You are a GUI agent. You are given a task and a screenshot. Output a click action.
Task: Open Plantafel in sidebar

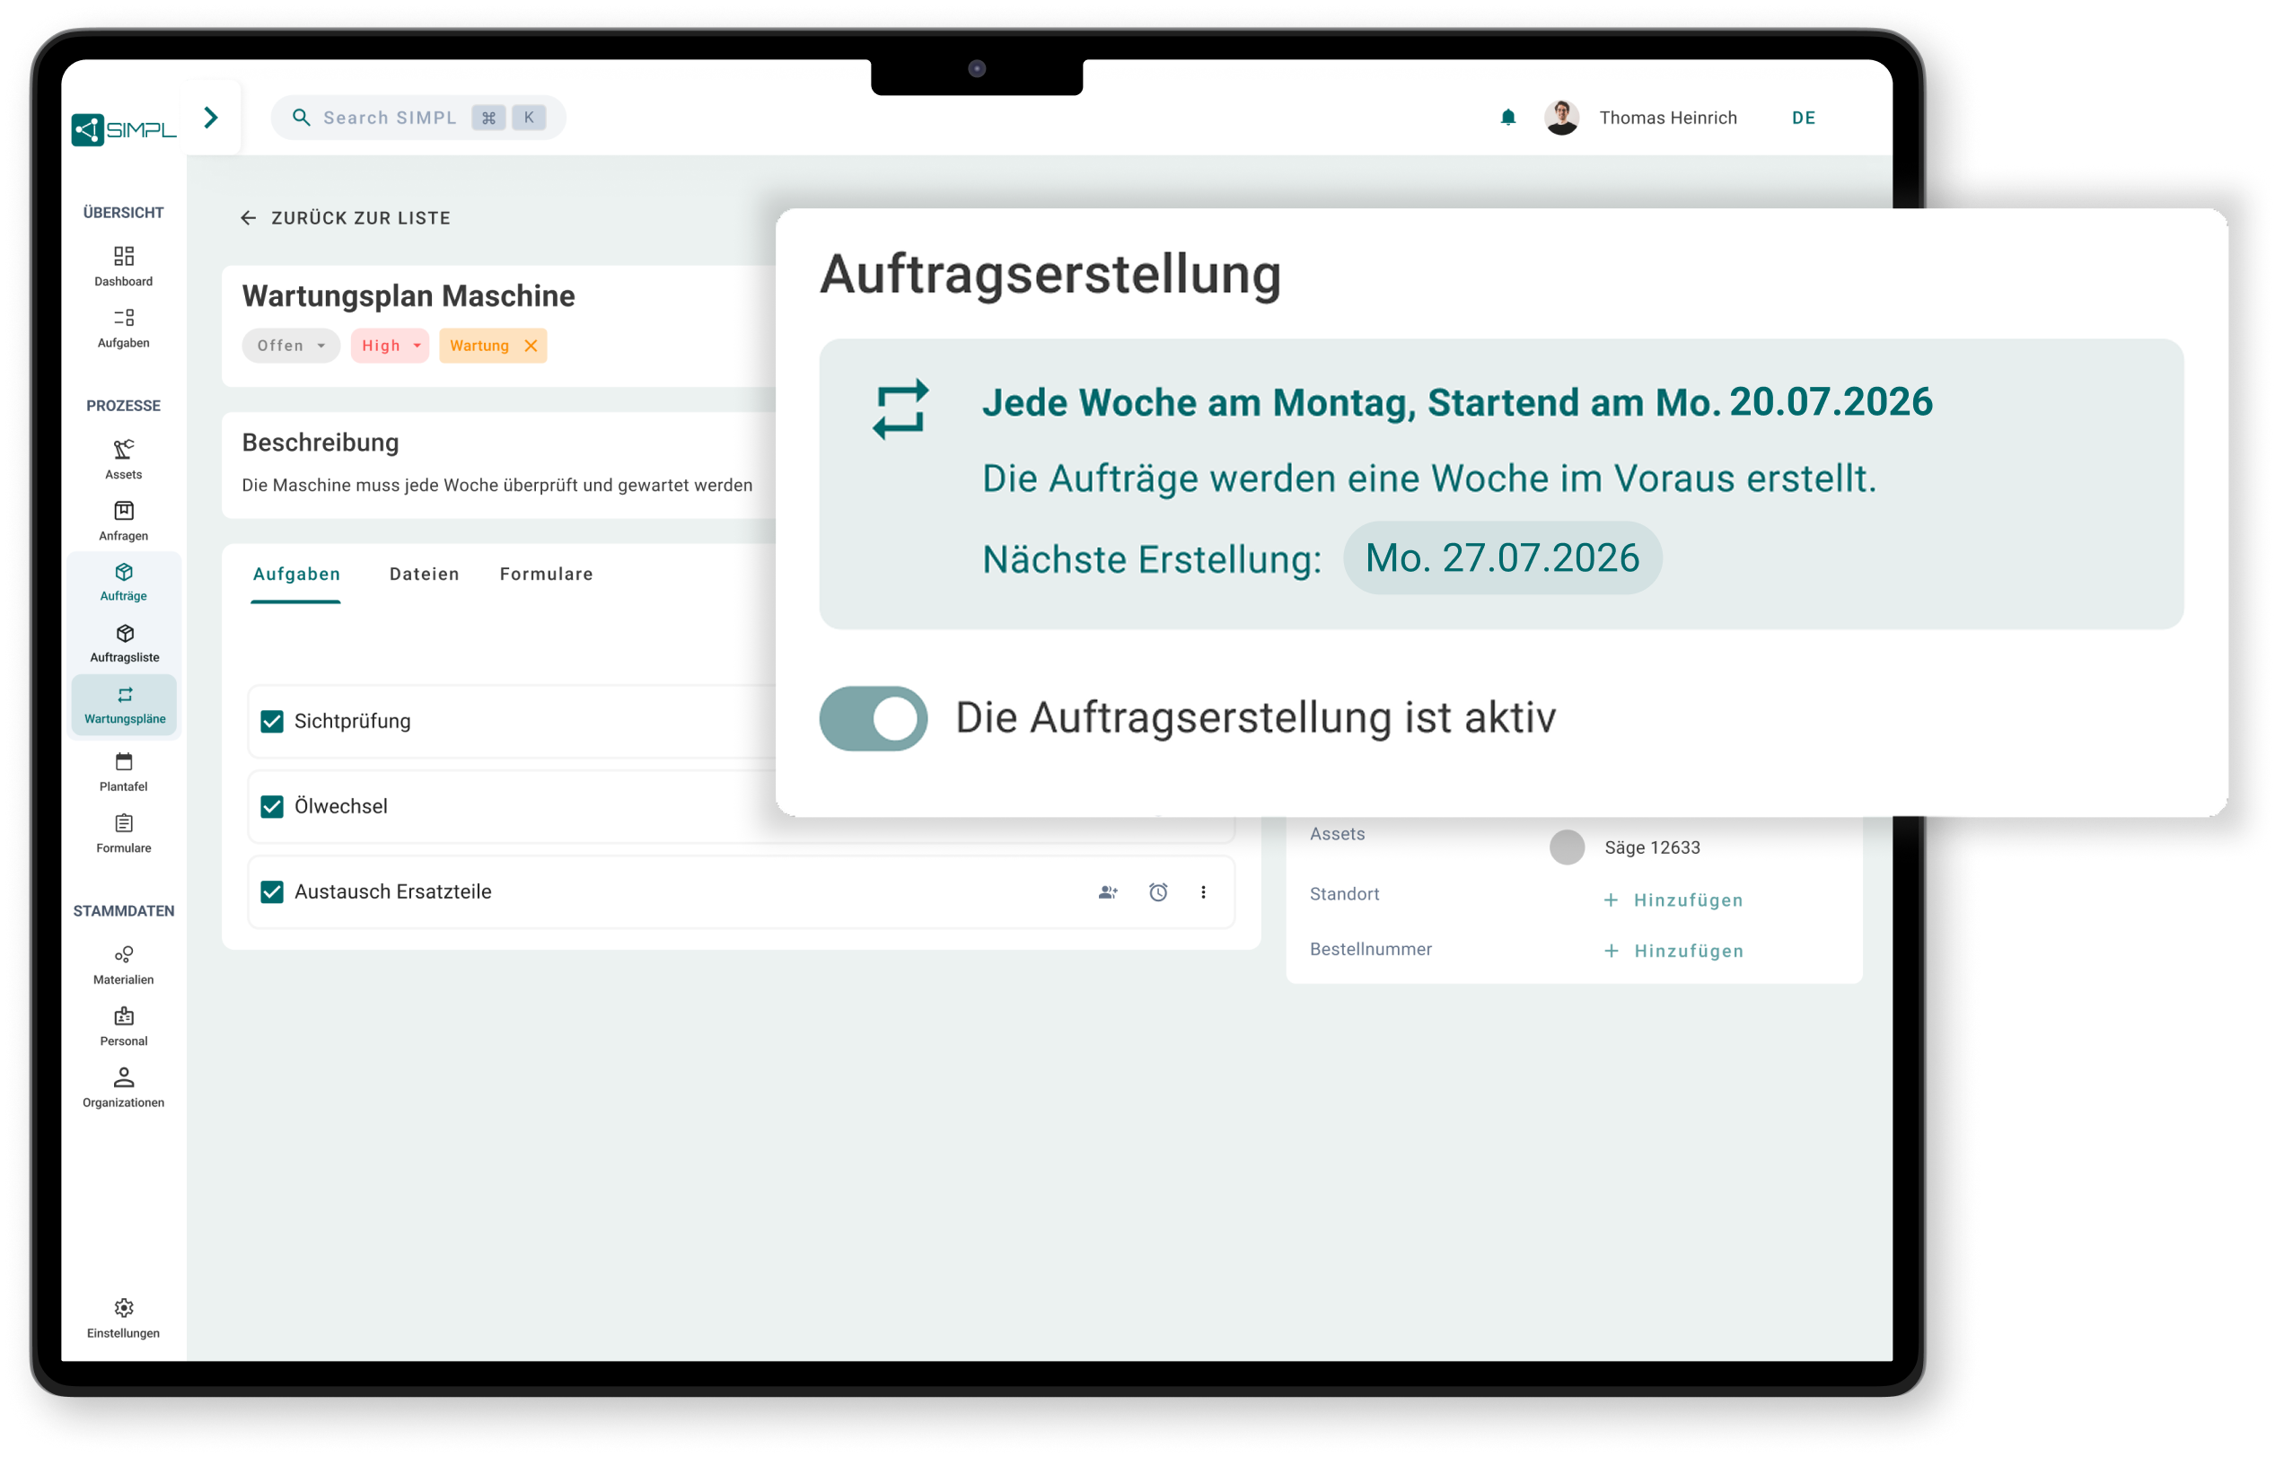(x=123, y=772)
